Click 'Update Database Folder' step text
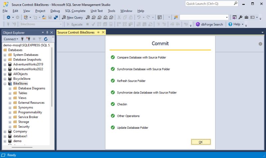 pyautogui.click(x=132, y=128)
